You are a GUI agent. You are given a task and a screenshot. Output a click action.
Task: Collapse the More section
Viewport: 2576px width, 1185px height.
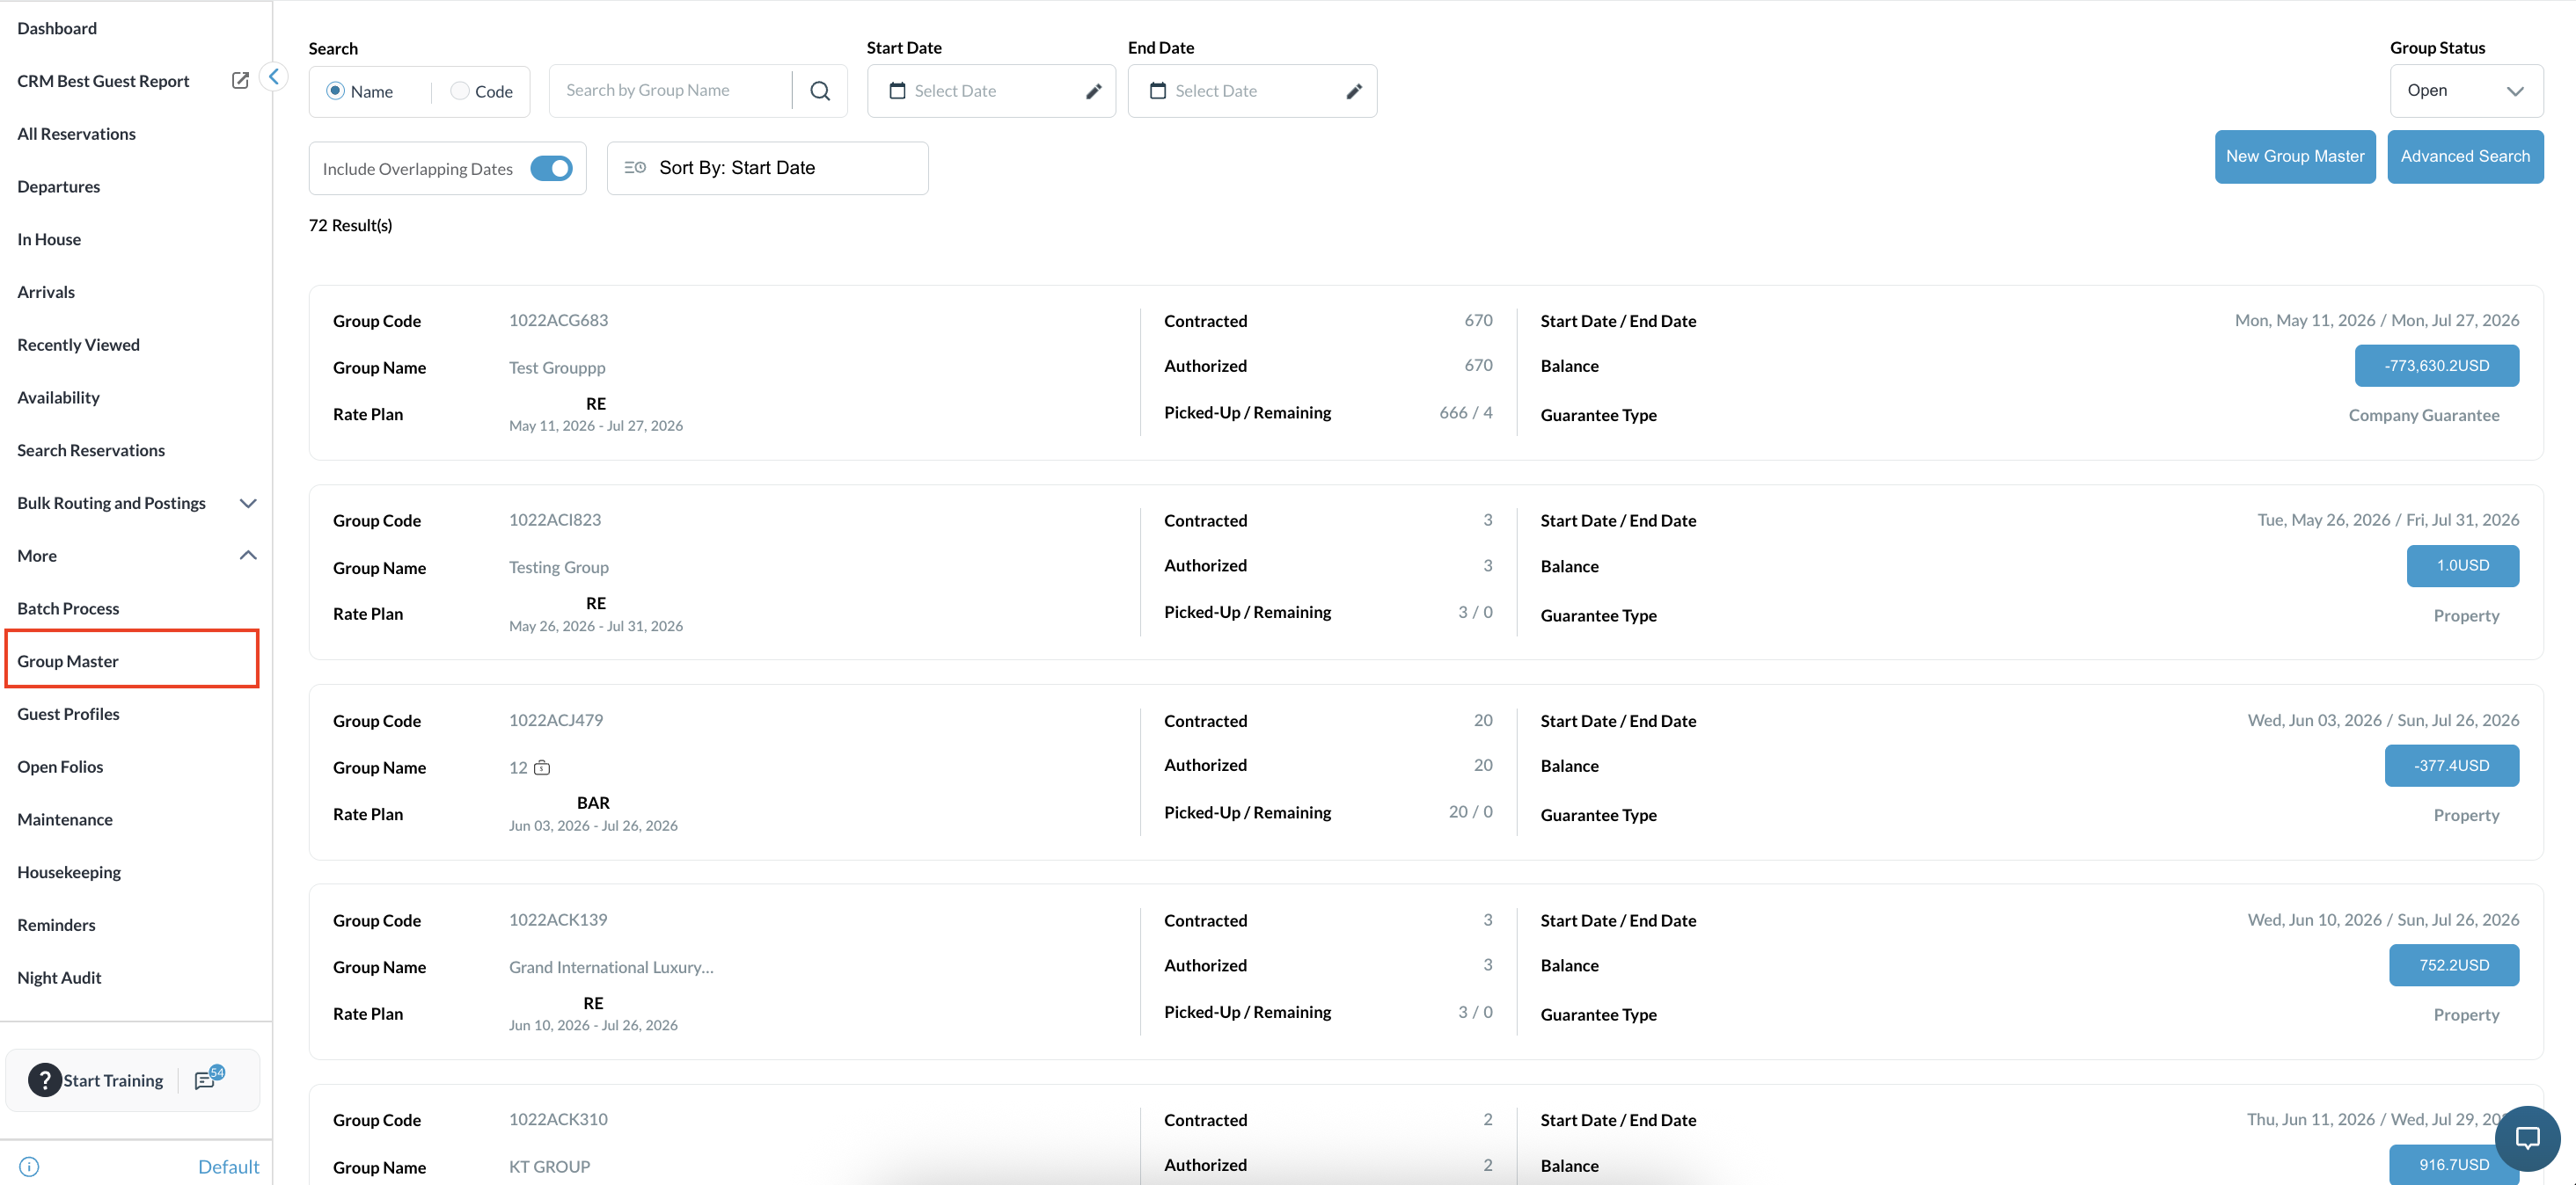[x=248, y=556]
